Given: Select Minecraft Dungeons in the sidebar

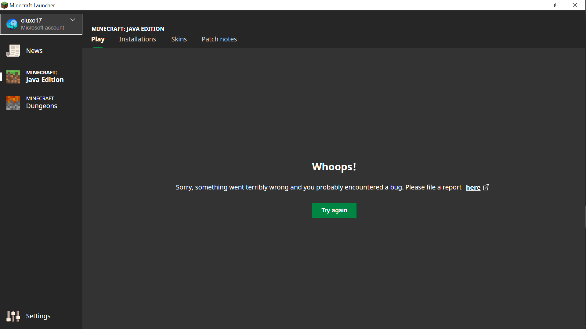Looking at the screenshot, I should tap(42, 103).
